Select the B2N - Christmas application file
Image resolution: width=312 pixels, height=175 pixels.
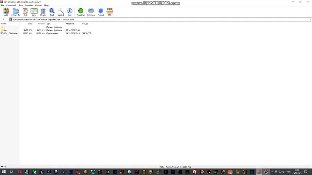pos(46,33)
